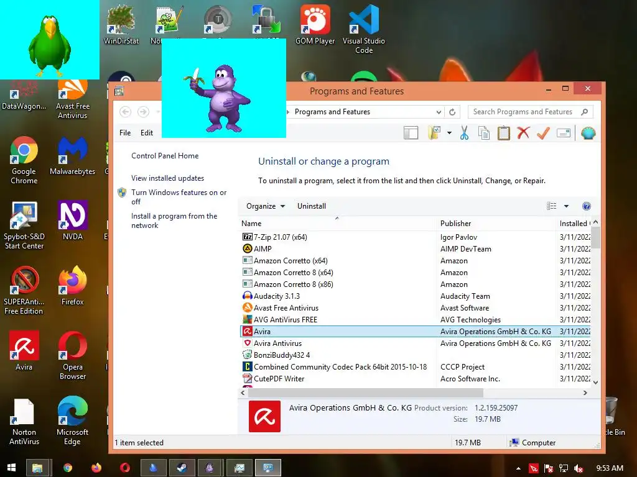The height and width of the screenshot is (477, 637).
Task: Sort by the Publisher column header
Action: [x=496, y=224]
